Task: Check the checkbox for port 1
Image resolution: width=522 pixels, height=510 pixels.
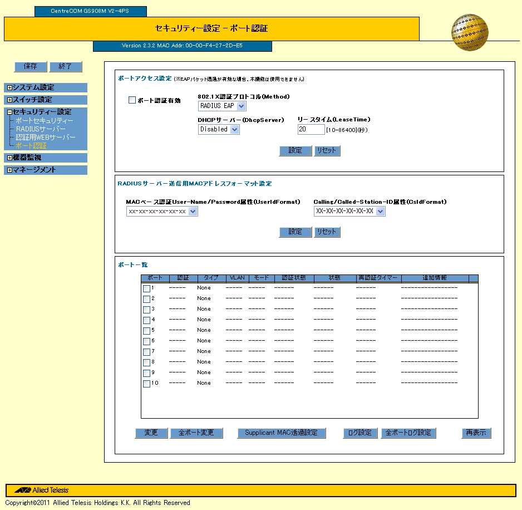Action: pyautogui.click(x=146, y=288)
